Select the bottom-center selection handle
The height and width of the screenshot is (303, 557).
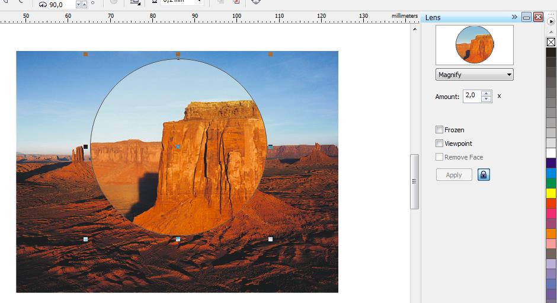coord(178,240)
